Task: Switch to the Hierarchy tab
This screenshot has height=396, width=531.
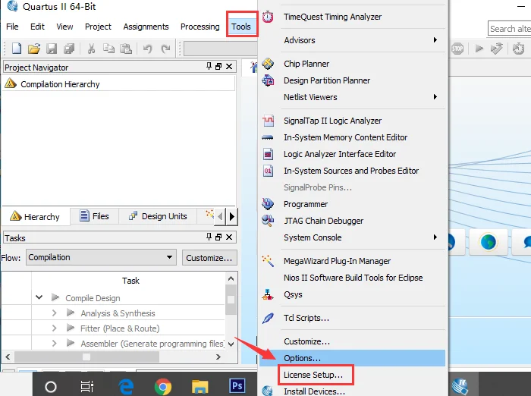Action: pyautogui.click(x=35, y=216)
